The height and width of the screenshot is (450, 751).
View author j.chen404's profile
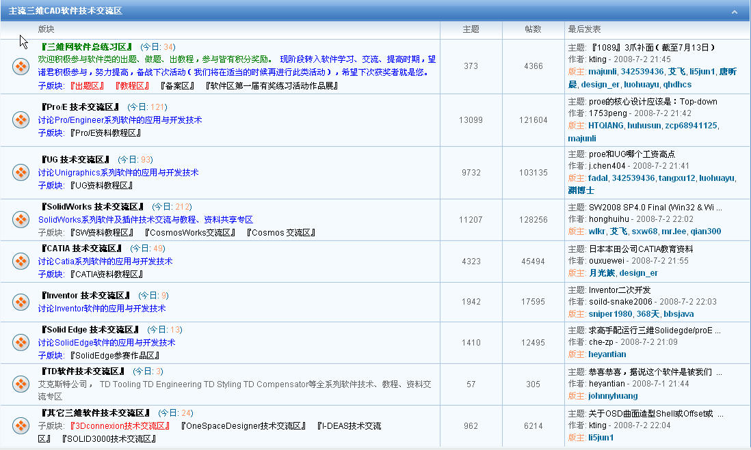pos(607,166)
